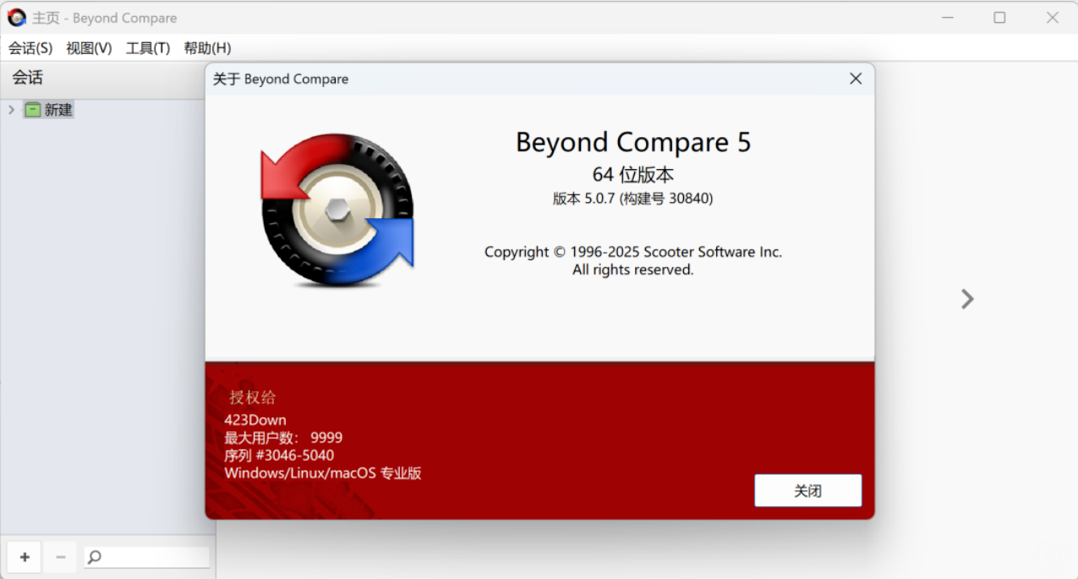Image resolution: width=1078 pixels, height=579 pixels.
Task: Click the 主页 - Beyond Compare window title
Action: (x=105, y=18)
